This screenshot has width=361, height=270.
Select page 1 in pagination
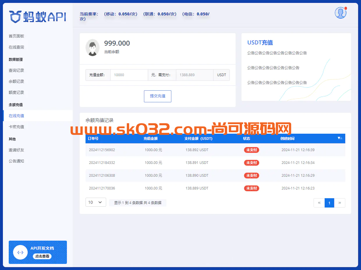pos(329,203)
